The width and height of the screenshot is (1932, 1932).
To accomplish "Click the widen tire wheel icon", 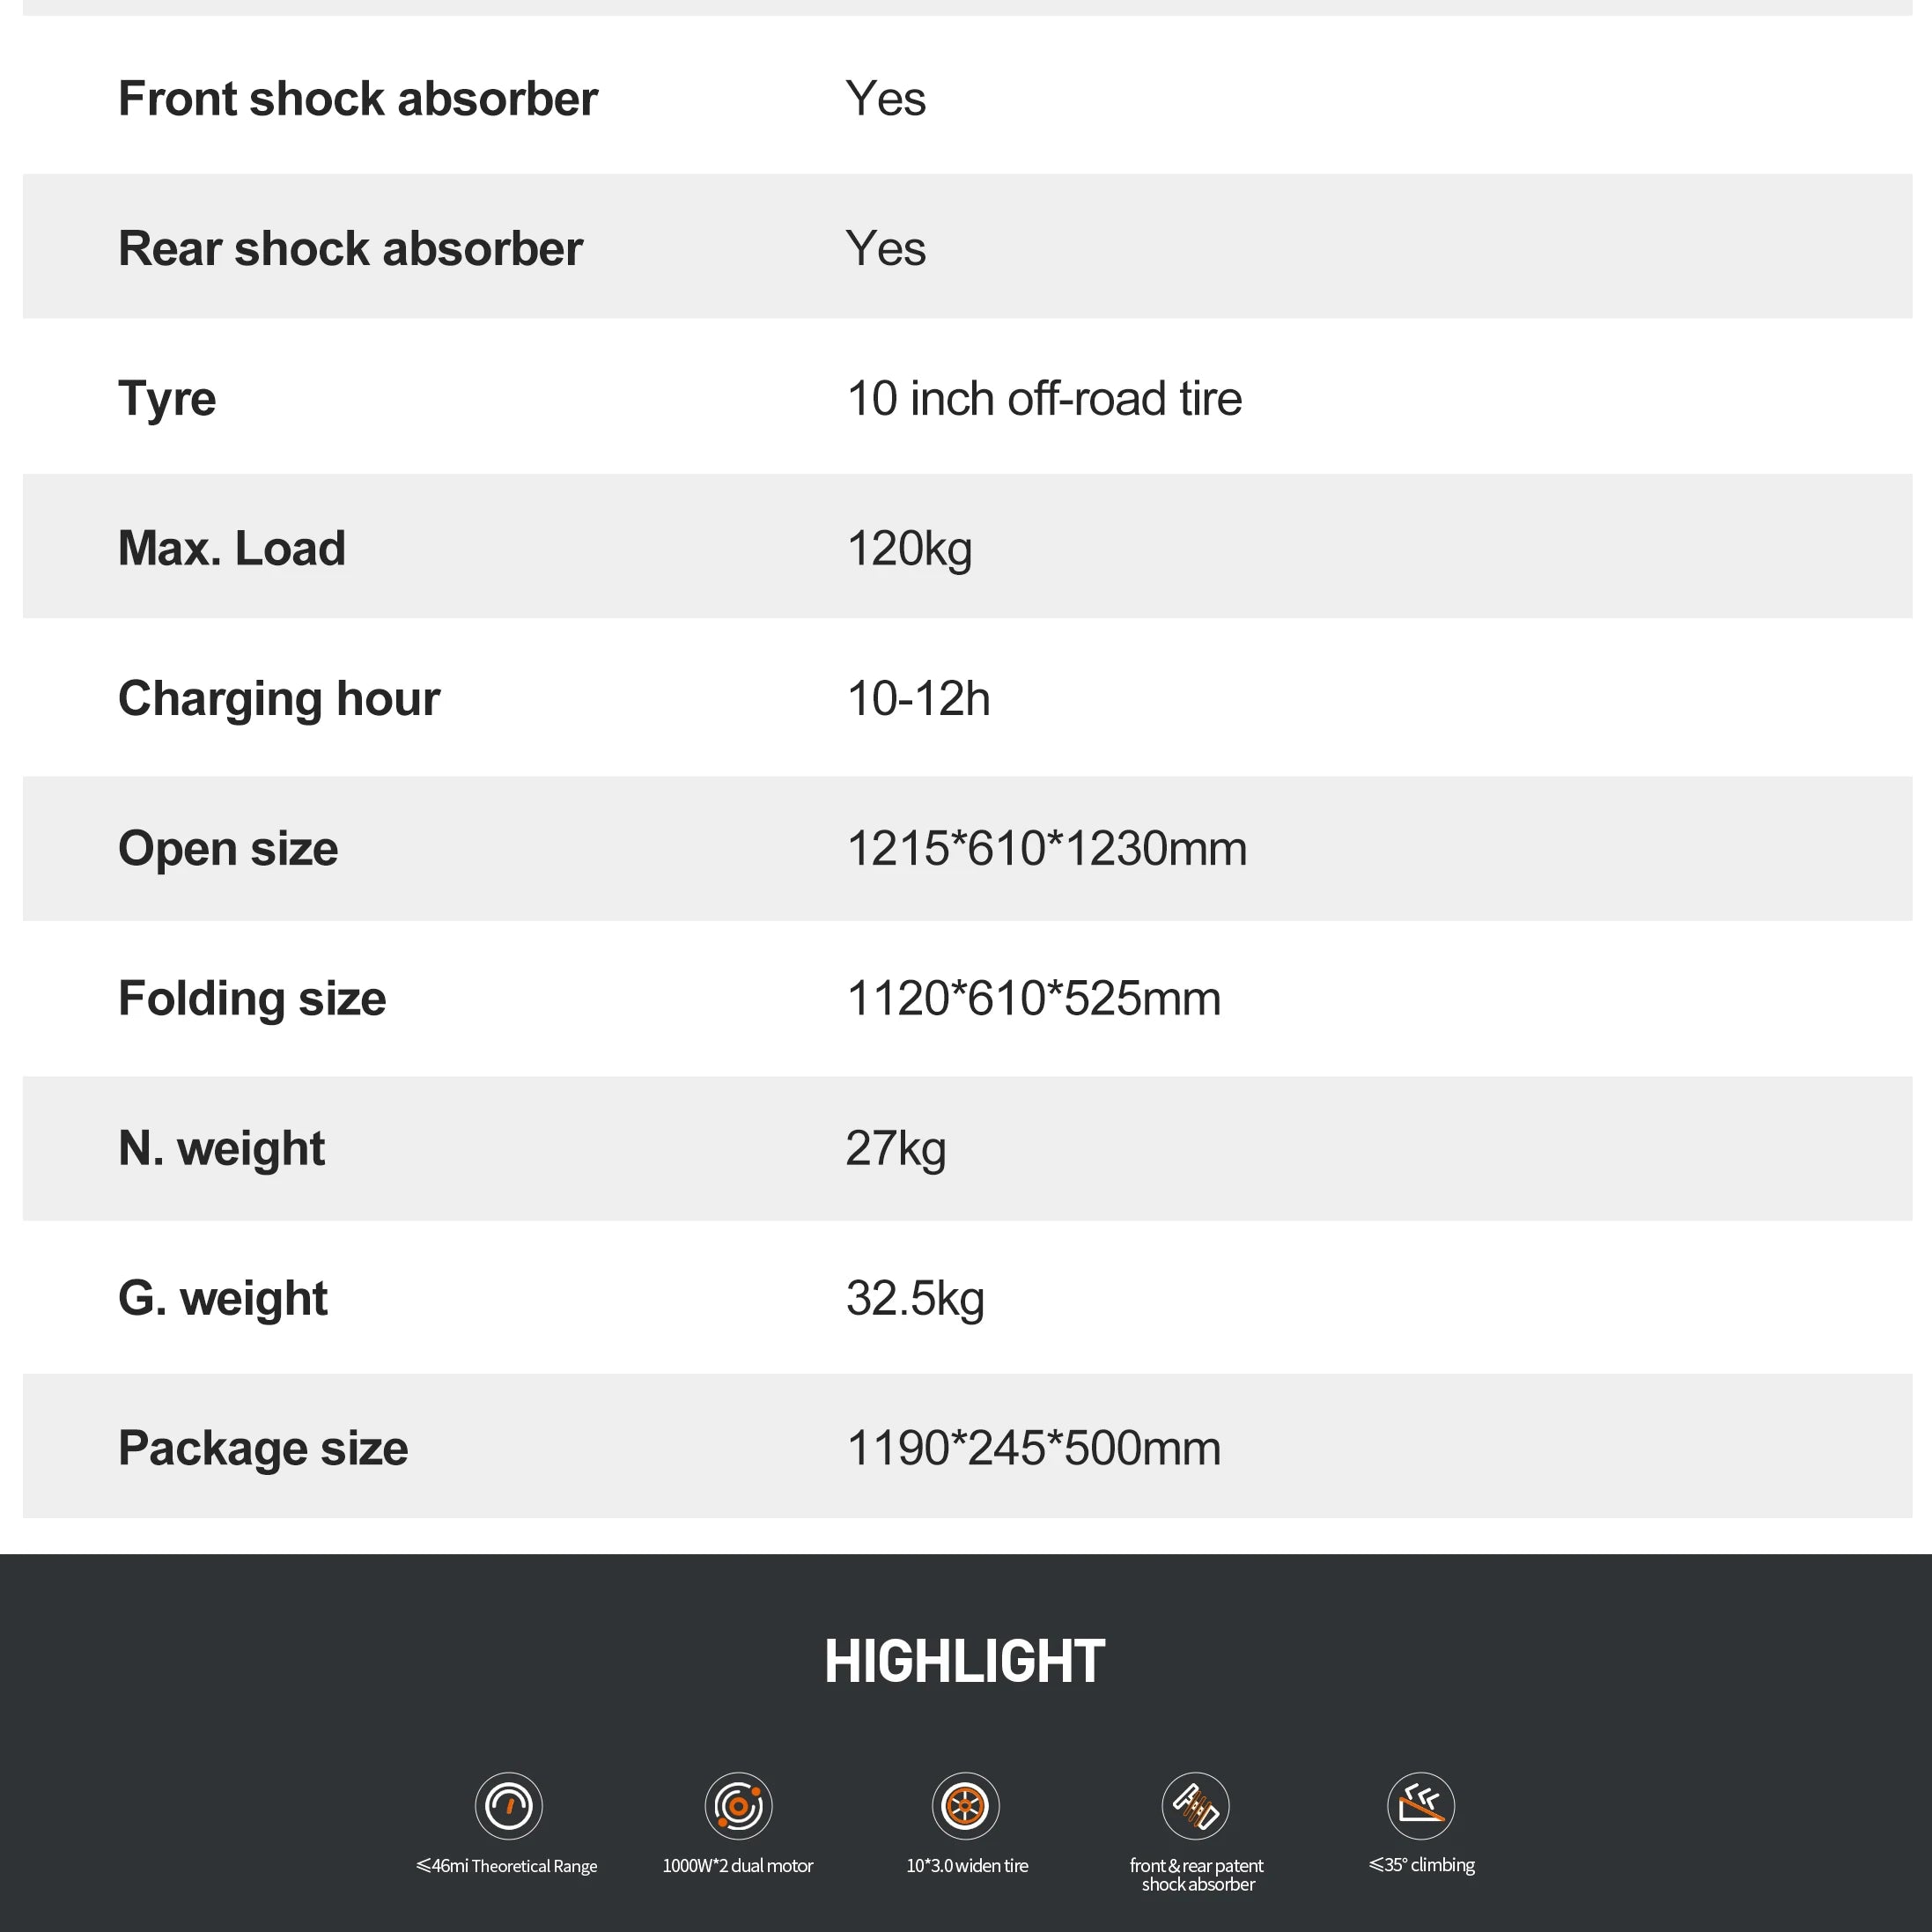I will pyautogui.click(x=966, y=1806).
